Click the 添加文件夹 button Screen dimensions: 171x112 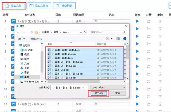coord(39,6)
